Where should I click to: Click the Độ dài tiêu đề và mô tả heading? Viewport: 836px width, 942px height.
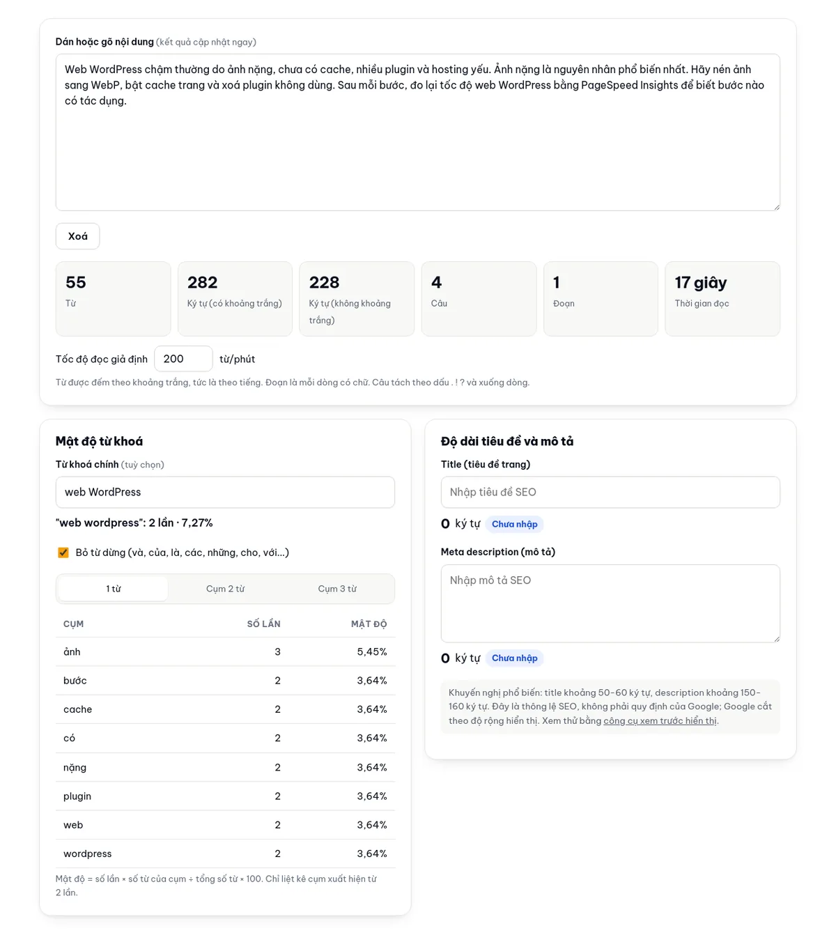coord(507,441)
